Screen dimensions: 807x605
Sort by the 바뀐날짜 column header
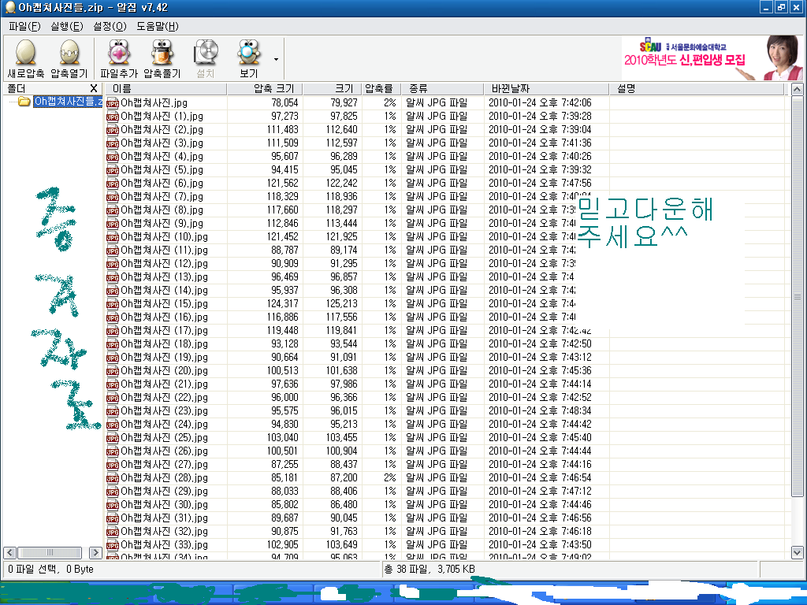point(548,88)
